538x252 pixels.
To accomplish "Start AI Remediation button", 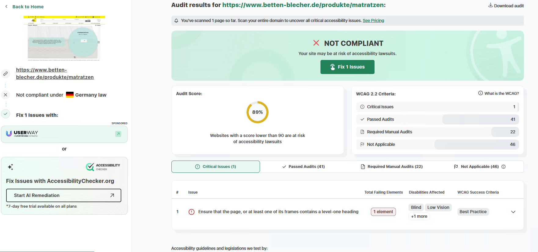I will 64,195.
